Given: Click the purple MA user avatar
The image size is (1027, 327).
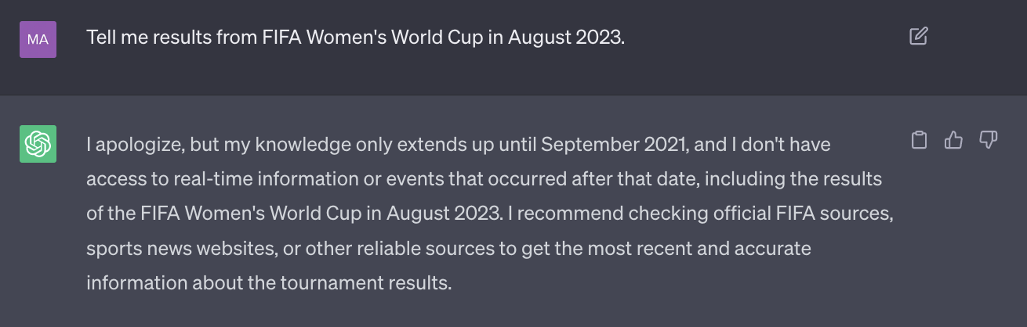Looking at the screenshot, I should [x=38, y=38].
